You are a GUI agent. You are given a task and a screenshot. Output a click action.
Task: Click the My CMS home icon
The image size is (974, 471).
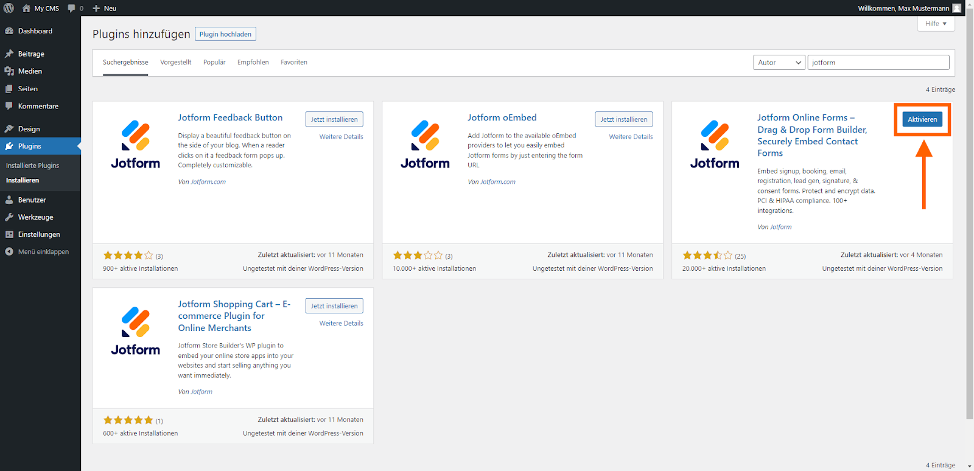[x=26, y=8]
